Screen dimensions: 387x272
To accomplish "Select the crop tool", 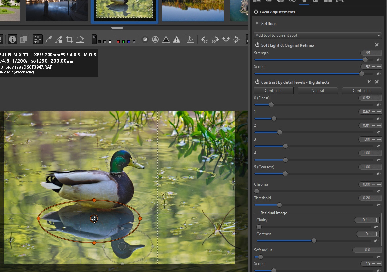I will click(x=69, y=39).
